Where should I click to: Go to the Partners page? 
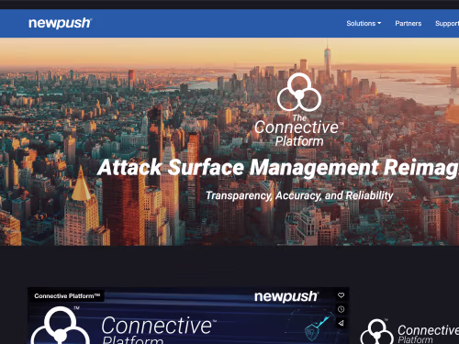(408, 23)
